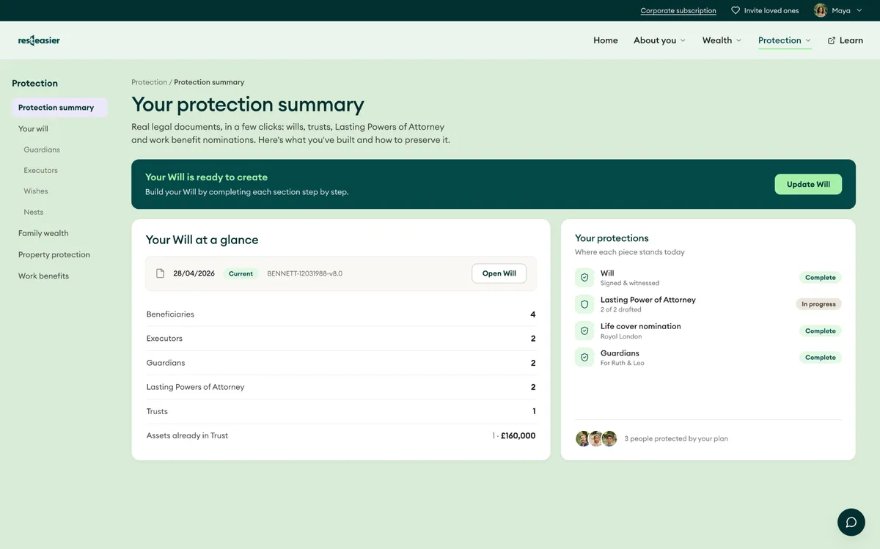Screen dimensions: 880x549
Task: Open the Home nav item
Action: point(606,40)
